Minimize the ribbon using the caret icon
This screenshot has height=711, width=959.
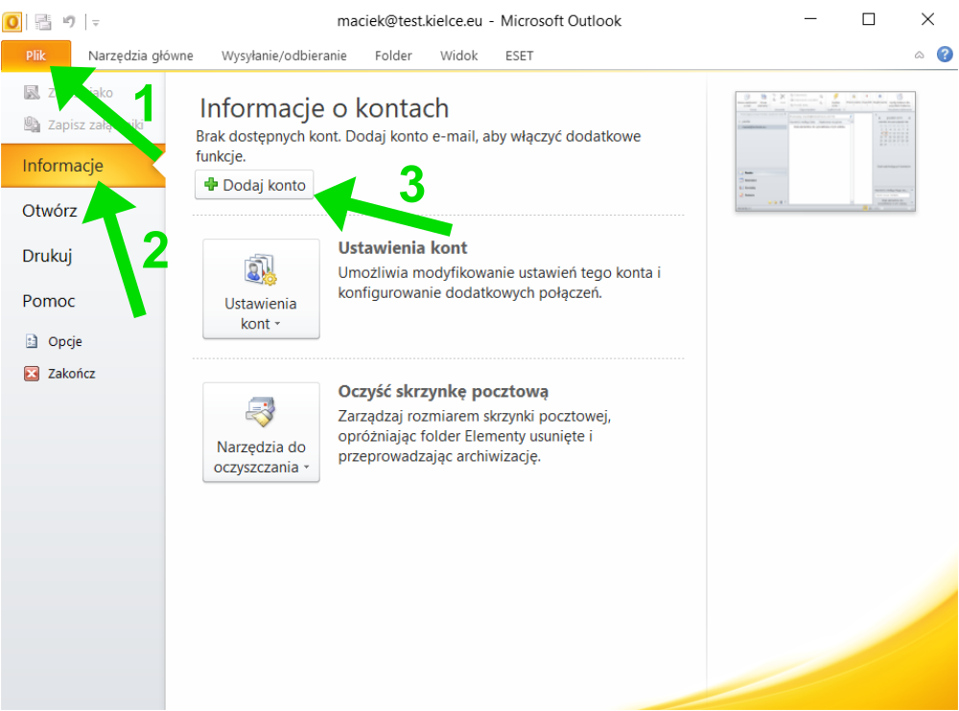coord(920,56)
